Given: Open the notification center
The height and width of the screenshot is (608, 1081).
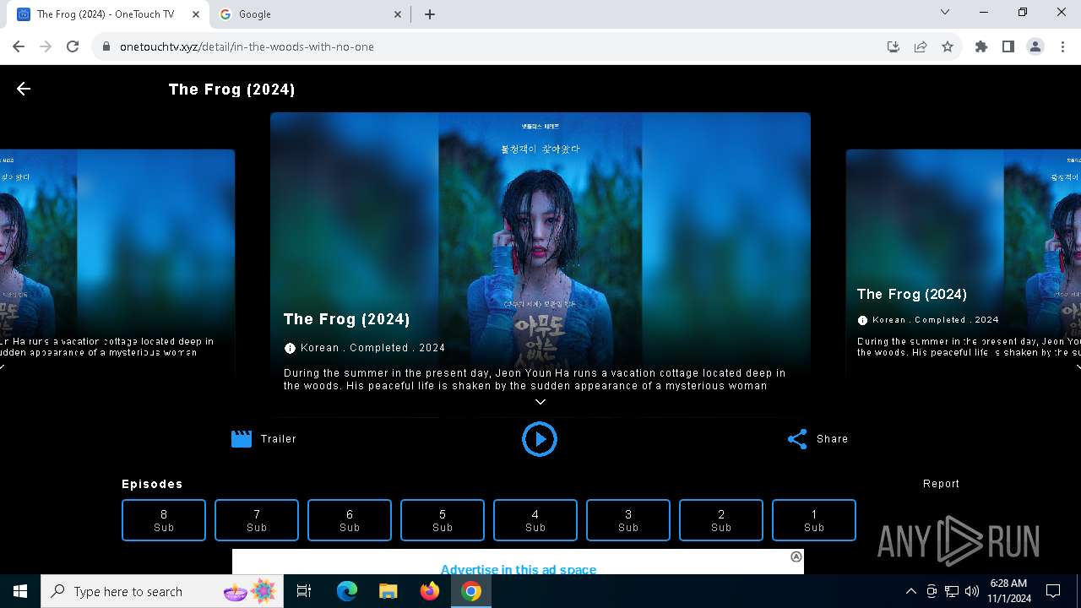Looking at the screenshot, I should (x=1053, y=591).
